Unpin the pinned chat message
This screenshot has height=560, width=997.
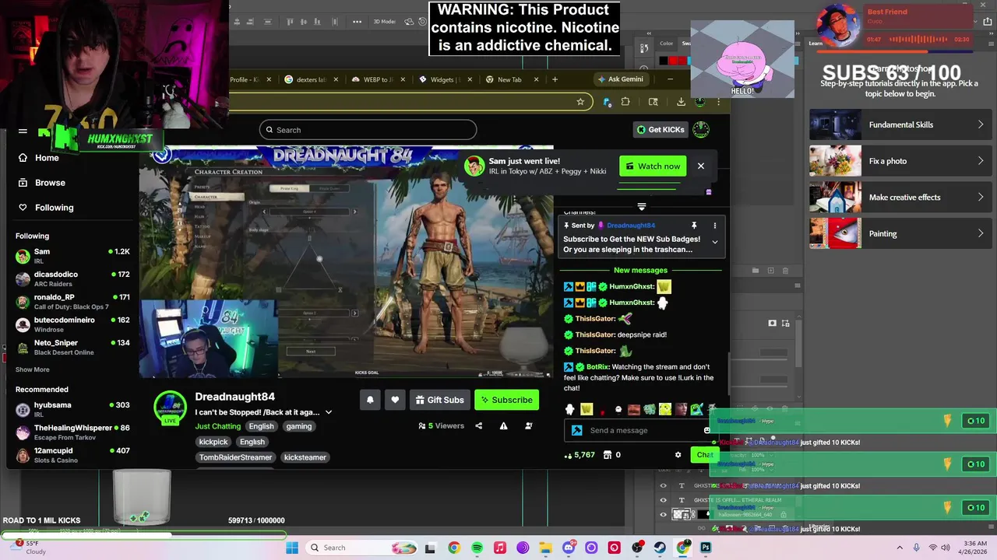694,226
